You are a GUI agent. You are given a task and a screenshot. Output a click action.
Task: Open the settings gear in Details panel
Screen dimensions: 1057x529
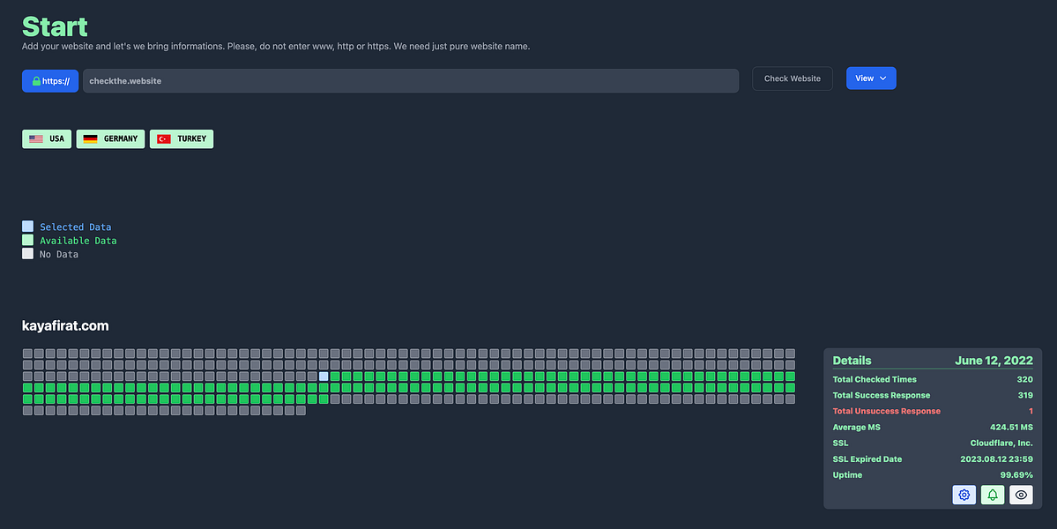964,495
